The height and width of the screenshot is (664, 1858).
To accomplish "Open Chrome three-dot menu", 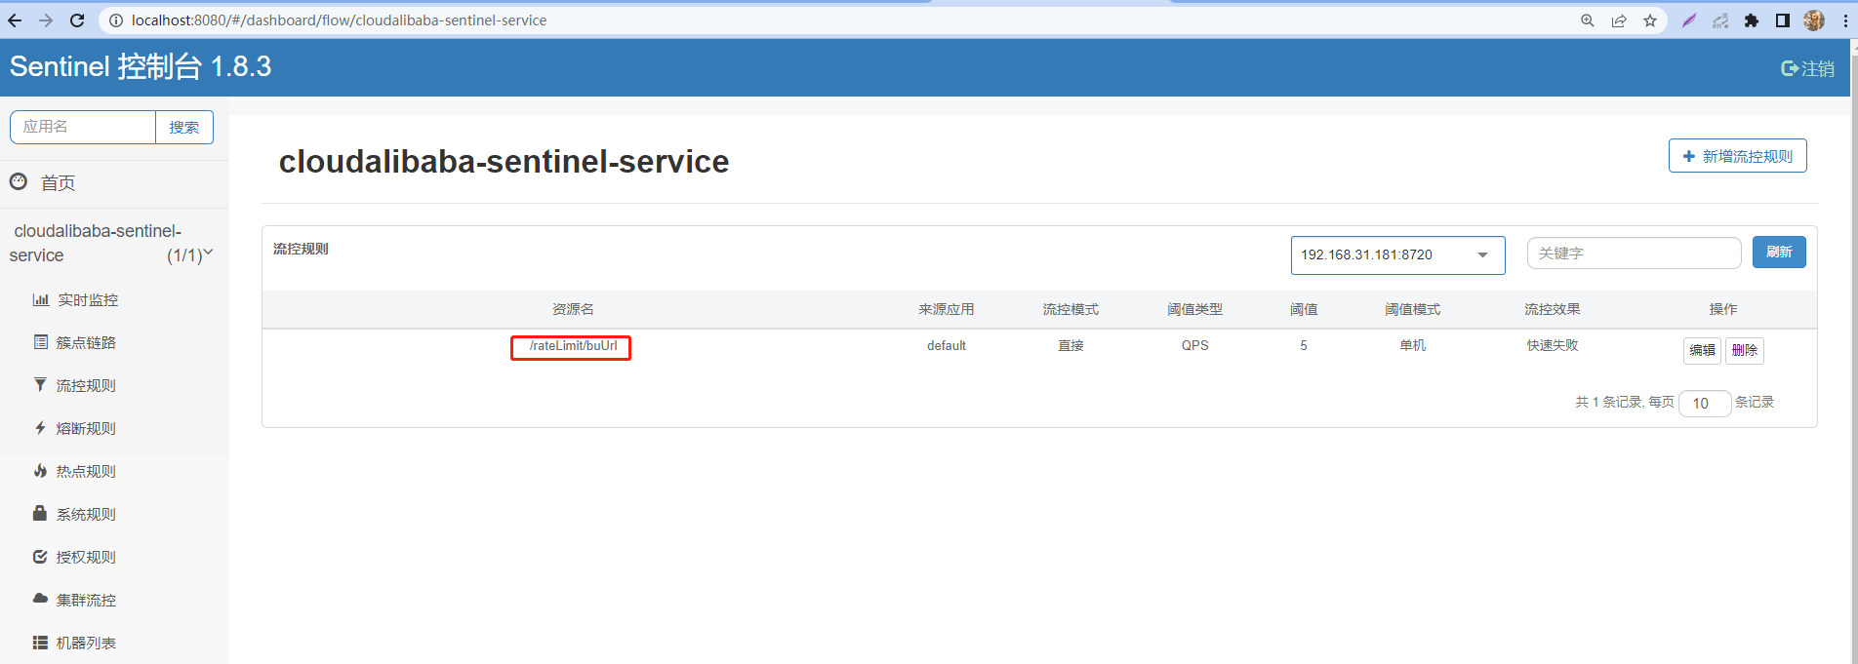I will point(1845,20).
